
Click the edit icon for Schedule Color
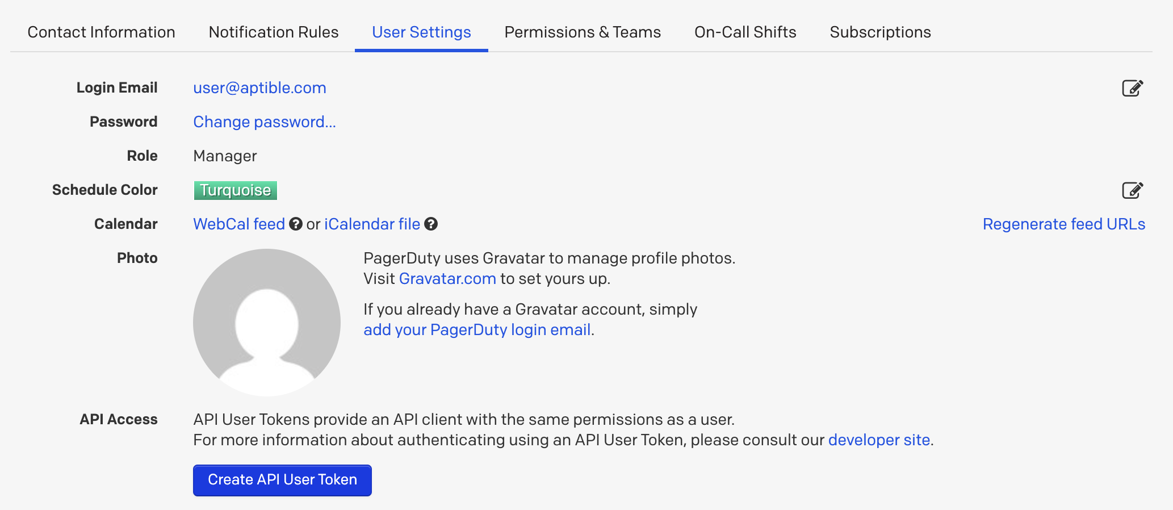pos(1132,190)
